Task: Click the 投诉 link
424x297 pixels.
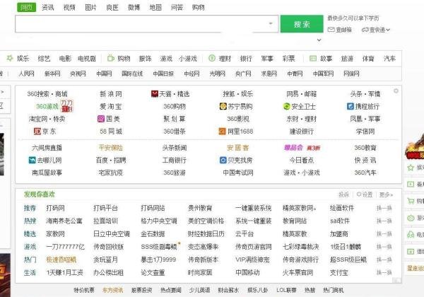Action: tap(343, 194)
